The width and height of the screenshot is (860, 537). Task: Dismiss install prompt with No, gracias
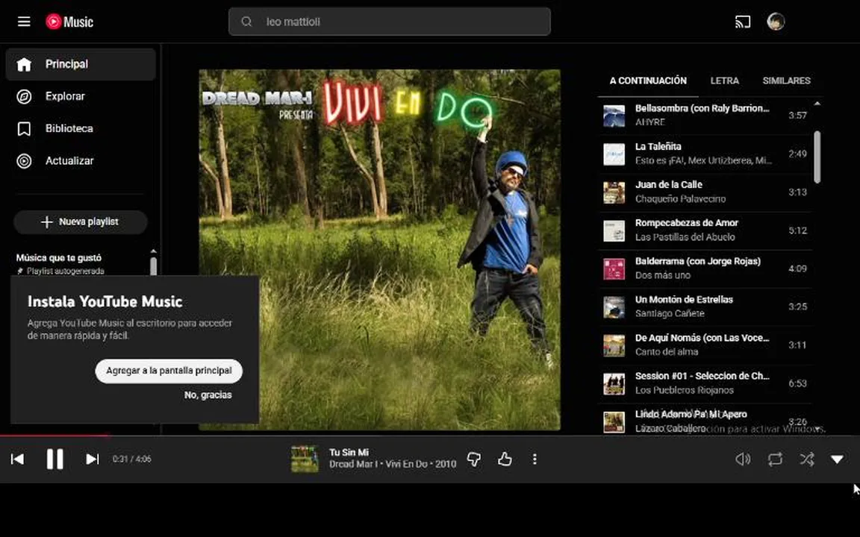(x=208, y=395)
